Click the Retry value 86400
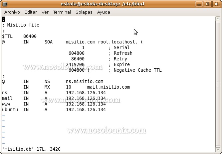 [78, 59]
